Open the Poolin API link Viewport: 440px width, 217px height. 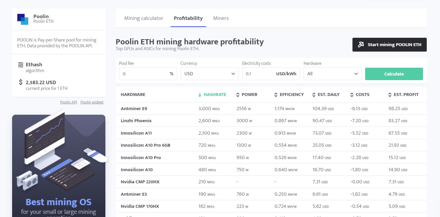69,102
